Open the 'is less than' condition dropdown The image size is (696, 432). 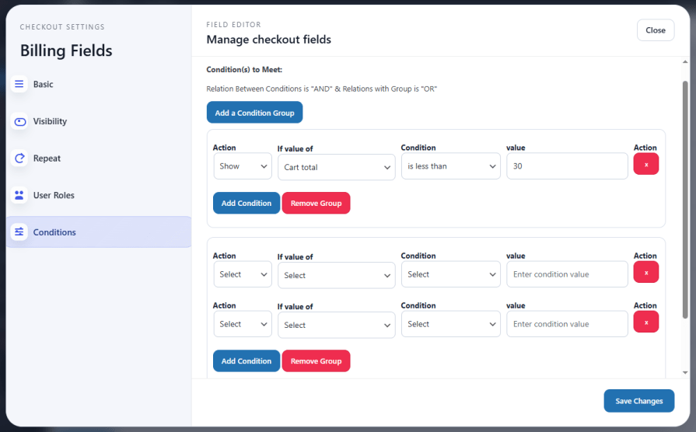coord(450,166)
